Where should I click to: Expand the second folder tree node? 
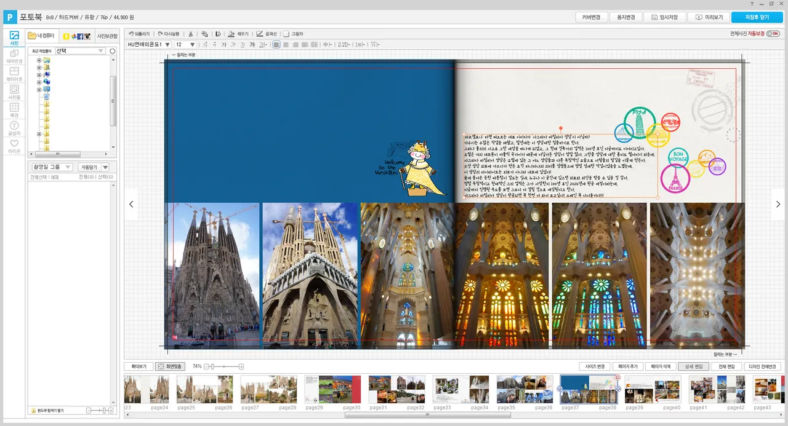point(39,68)
